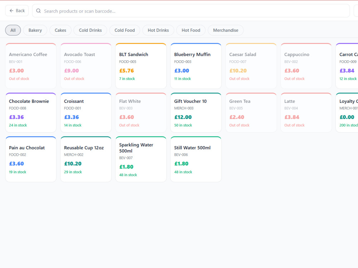358x268 pixels.
Task: Add Blueberry Muffin to the order
Action: coord(196,66)
